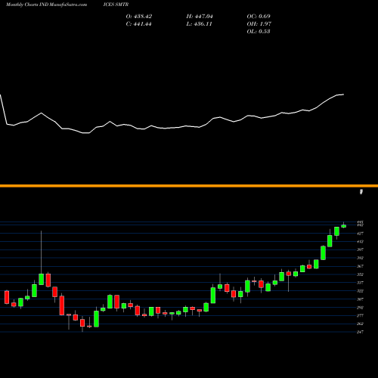Click the 382 price axis label
The height and width of the screenshot is (378, 378).
[x=361, y=258]
